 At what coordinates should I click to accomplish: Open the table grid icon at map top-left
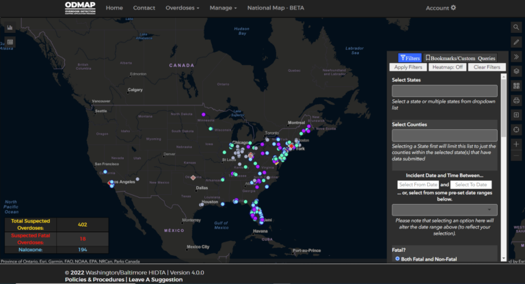(10, 42)
